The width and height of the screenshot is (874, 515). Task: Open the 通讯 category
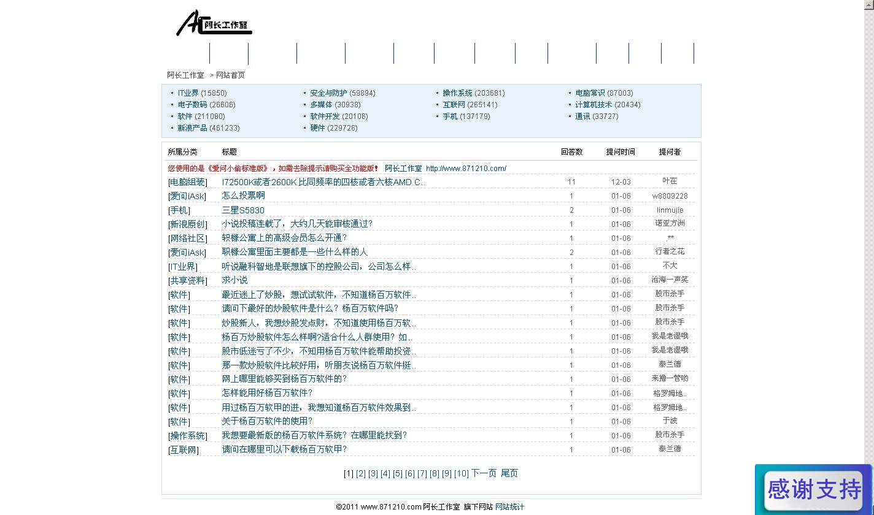[582, 116]
